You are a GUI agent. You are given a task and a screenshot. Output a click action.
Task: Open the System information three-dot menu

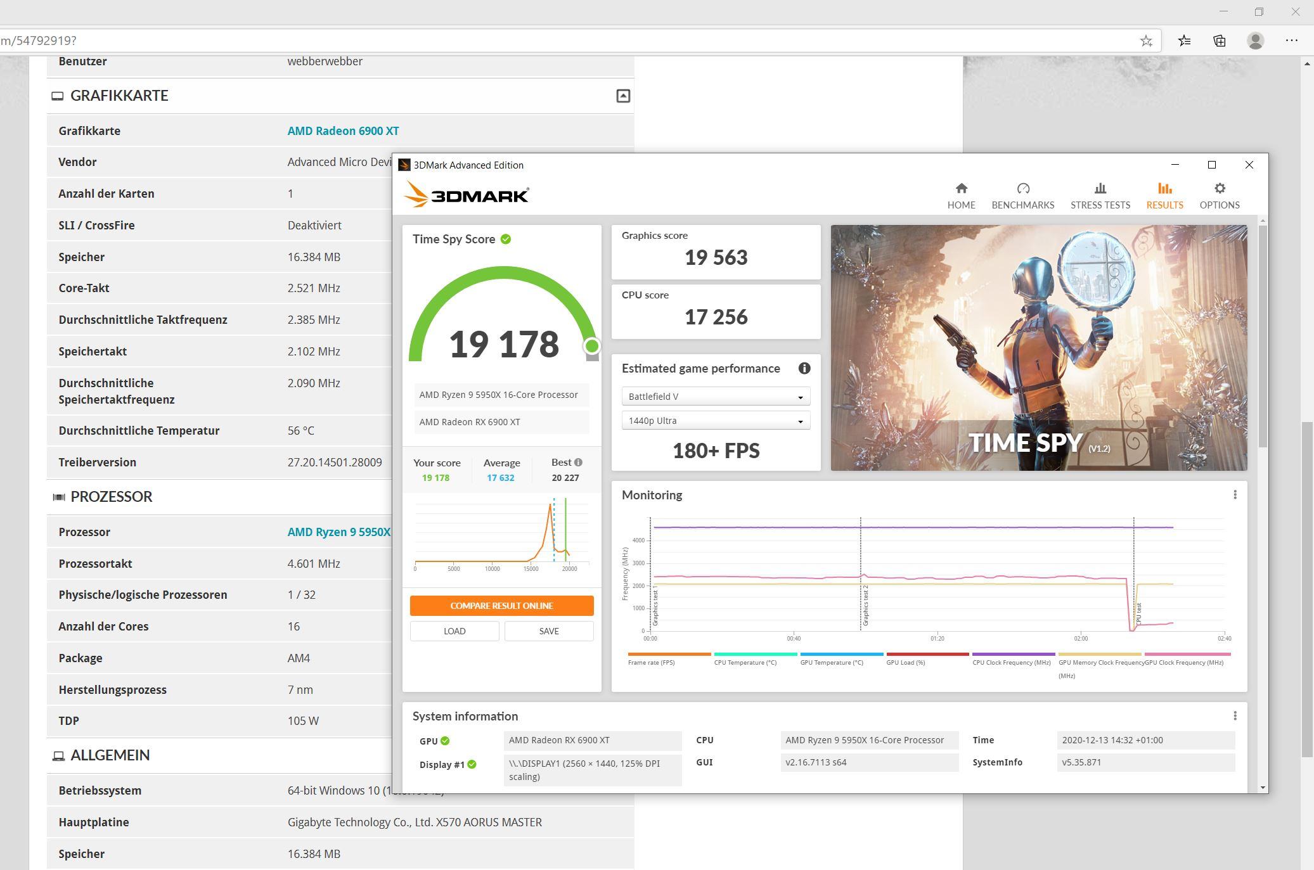click(1234, 716)
